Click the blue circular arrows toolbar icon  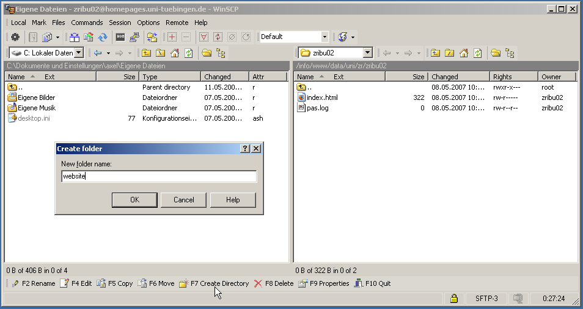click(103, 37)
